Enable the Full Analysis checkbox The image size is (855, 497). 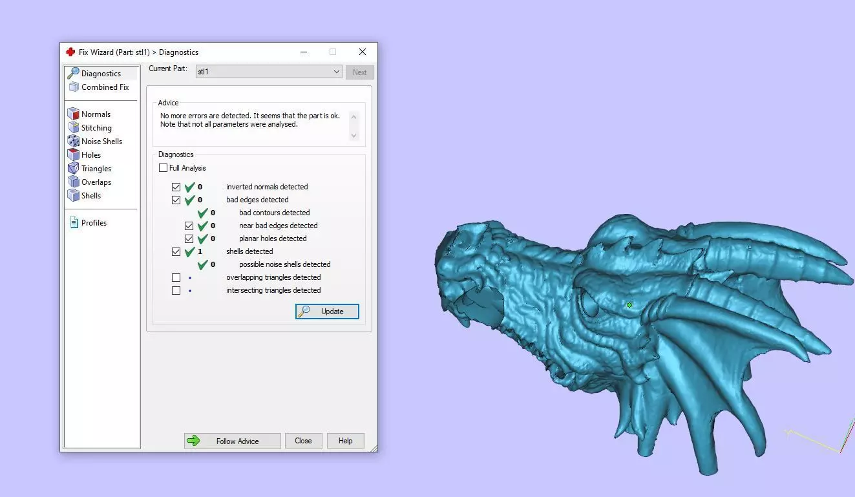pos(163,167)
